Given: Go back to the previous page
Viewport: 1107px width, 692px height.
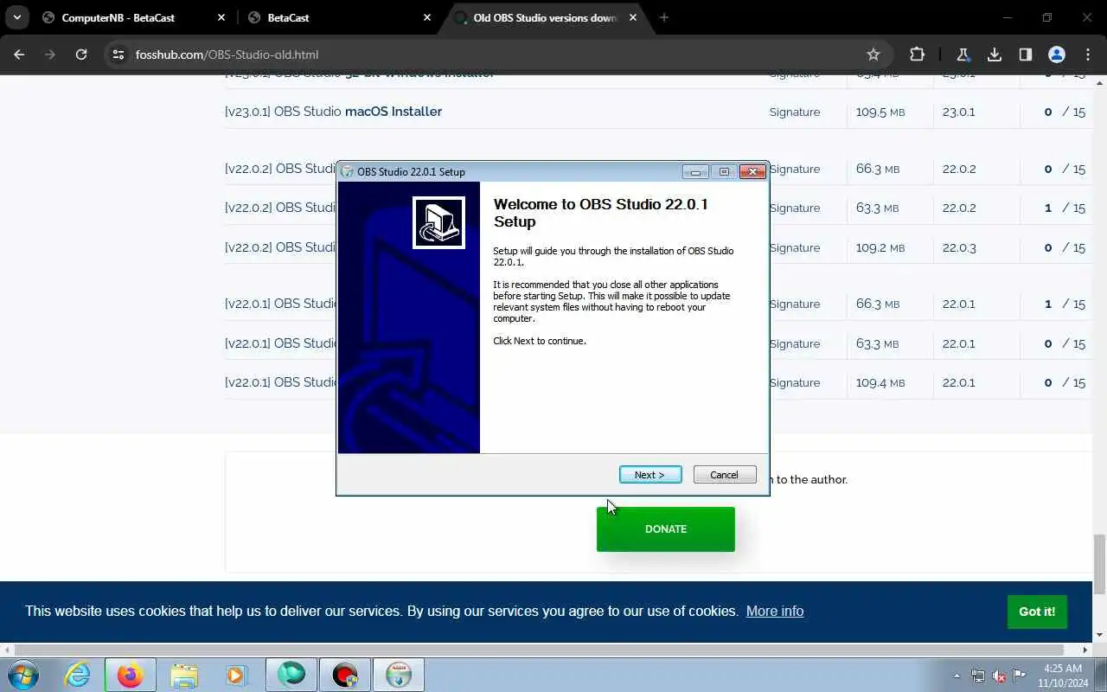Looking at the screenshot, I should coord(19,54).
